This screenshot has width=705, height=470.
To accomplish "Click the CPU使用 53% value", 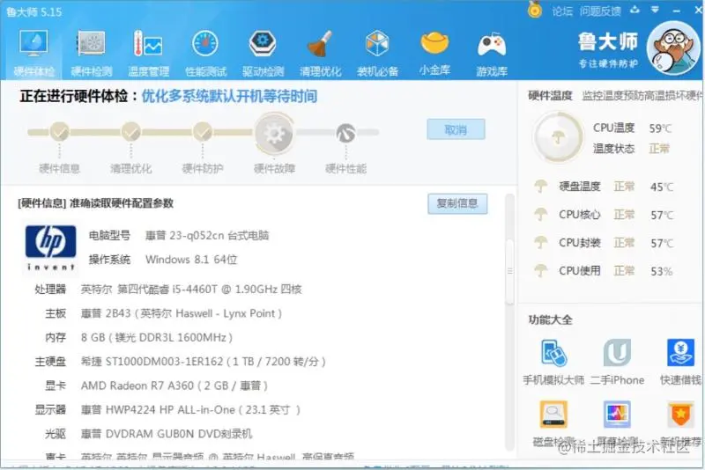I will (662, 271).
